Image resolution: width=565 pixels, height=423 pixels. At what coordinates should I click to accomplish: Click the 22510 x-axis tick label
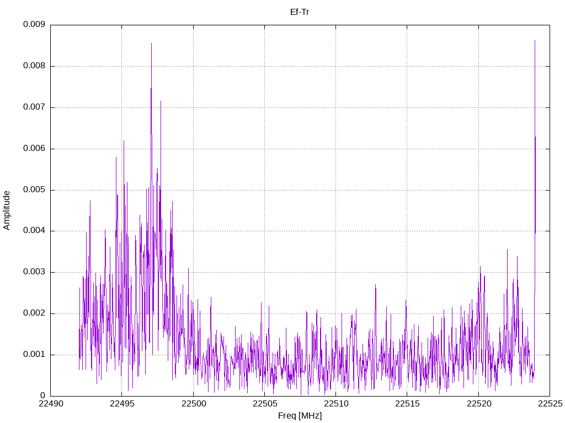point(336,404)
